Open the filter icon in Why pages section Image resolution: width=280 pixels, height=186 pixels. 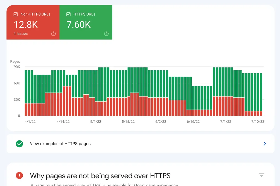tap(261, 175)
